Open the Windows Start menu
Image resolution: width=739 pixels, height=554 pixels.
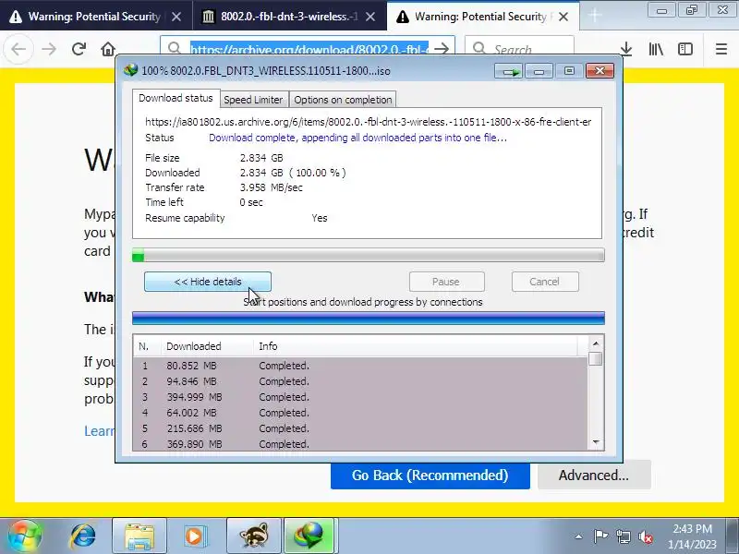(x=25, y=536)
